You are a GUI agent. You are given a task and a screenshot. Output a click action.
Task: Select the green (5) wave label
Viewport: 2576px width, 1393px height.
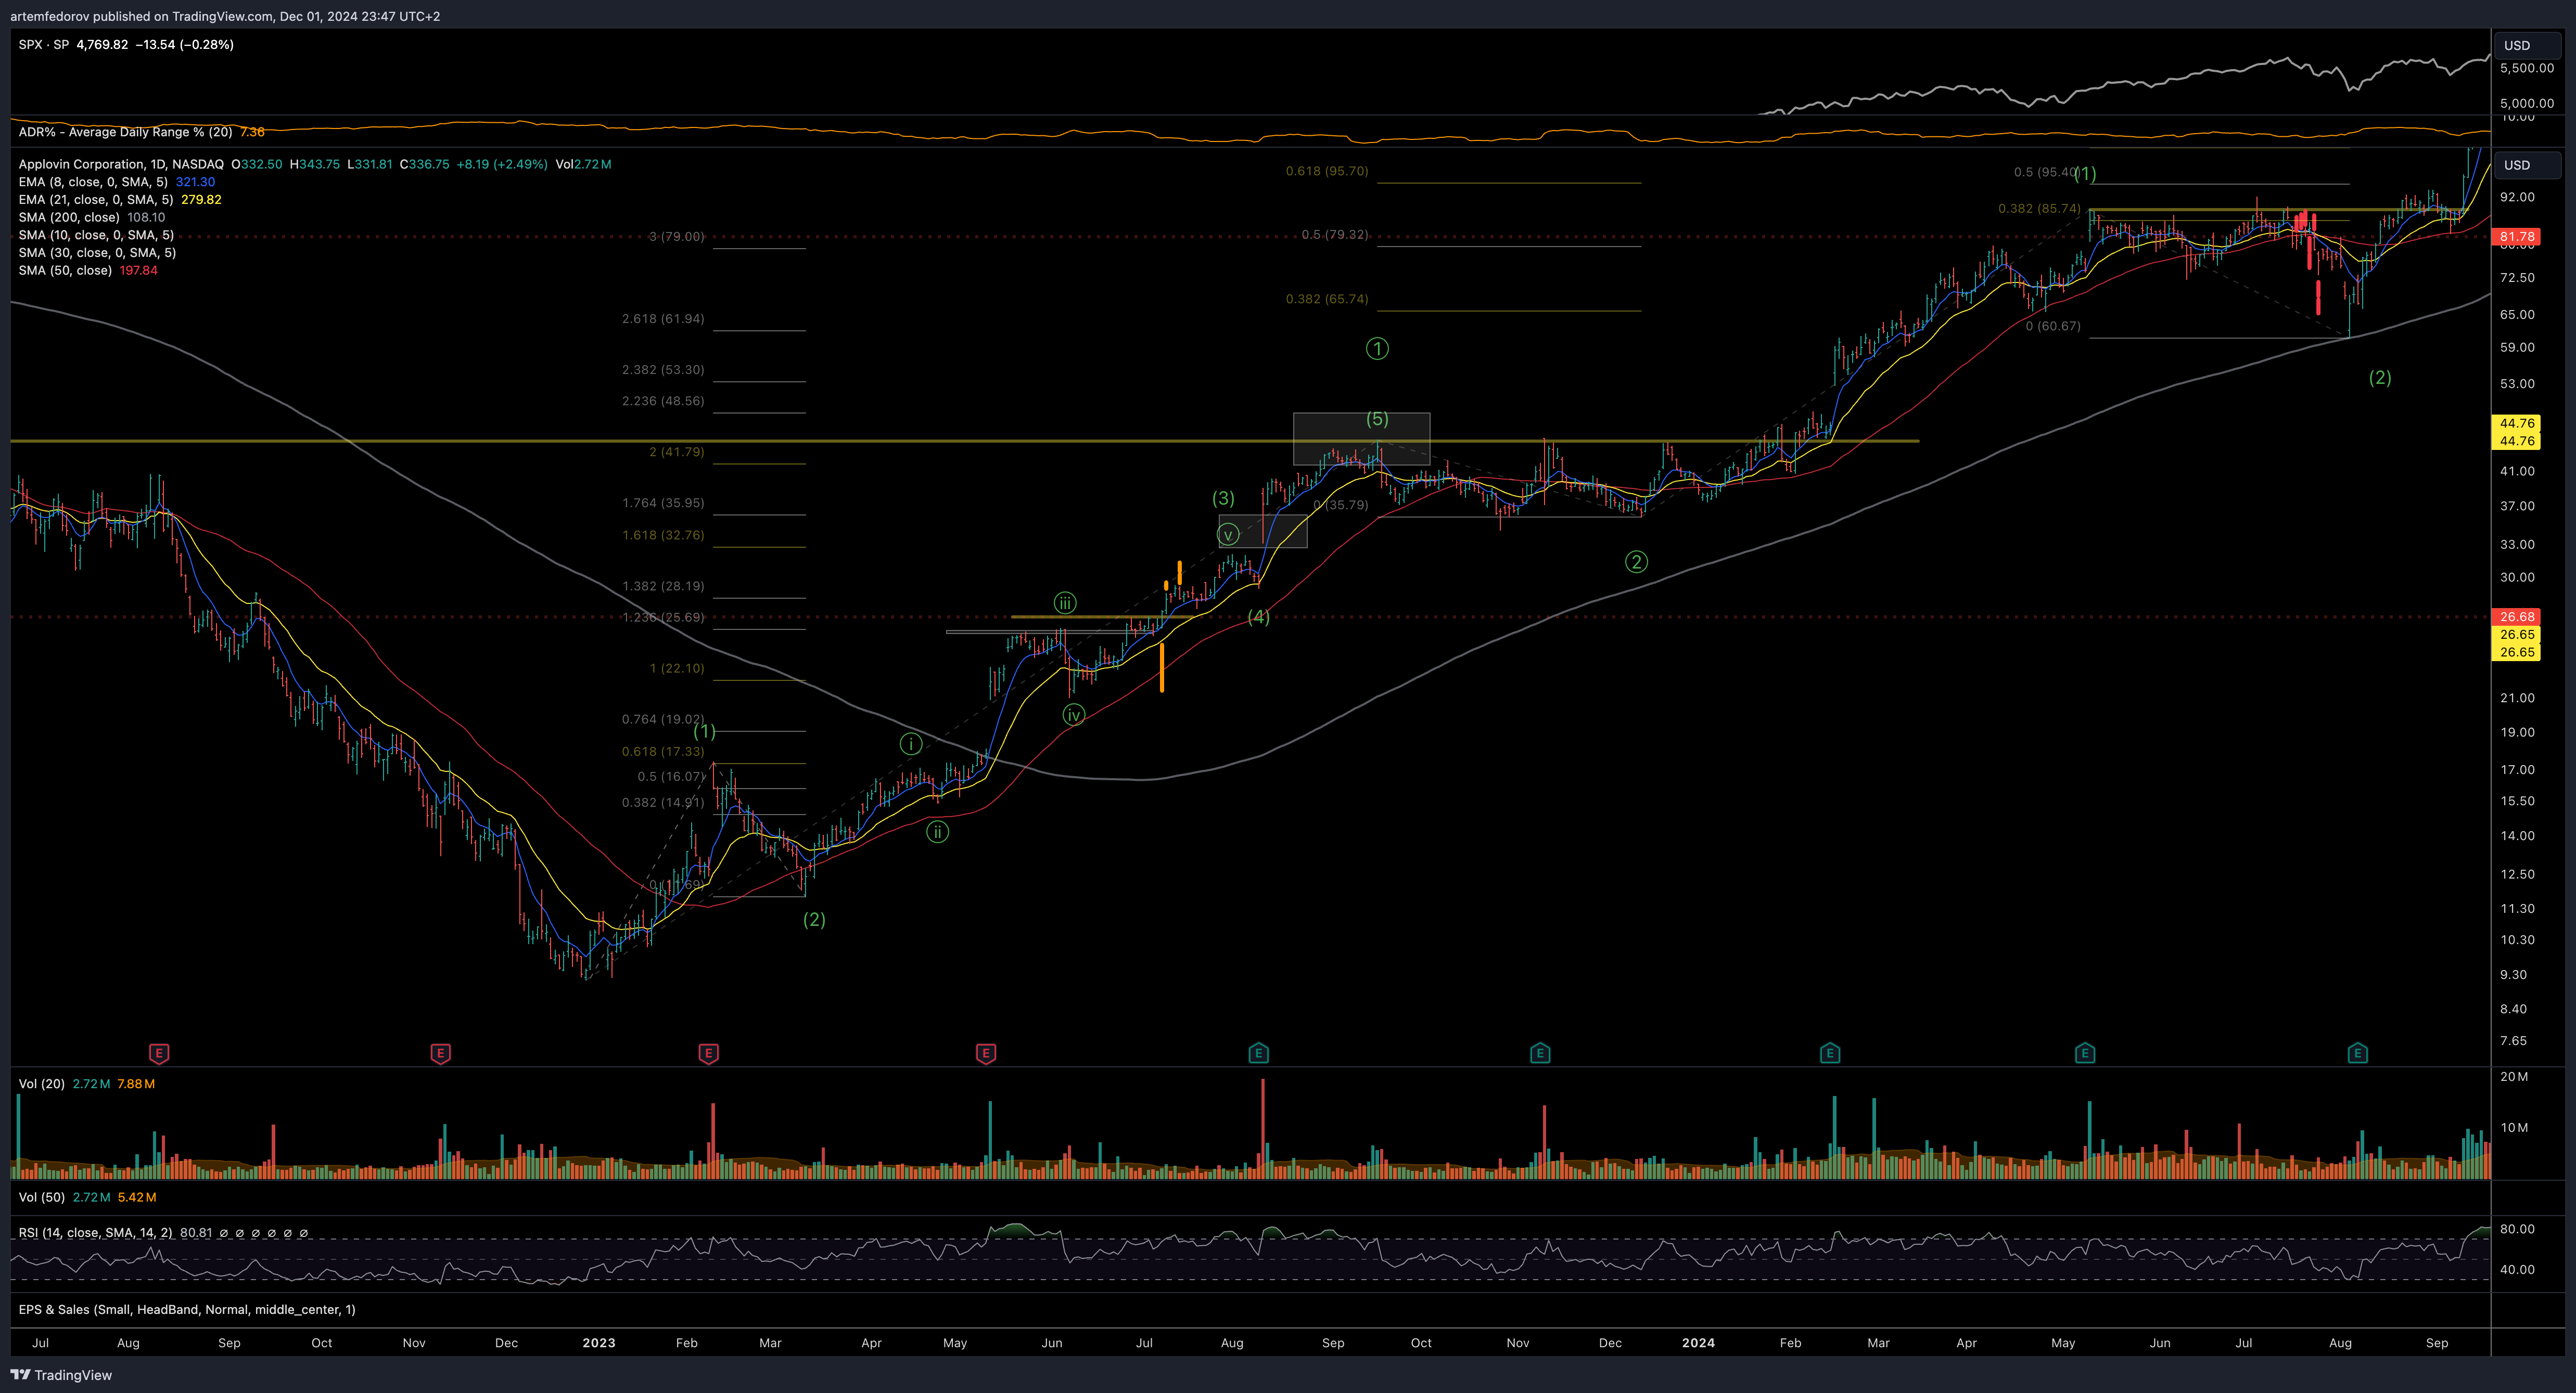[x=1377, y=419]
